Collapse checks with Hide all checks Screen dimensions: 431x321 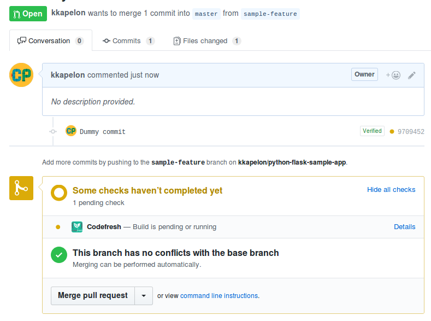[391, 190]
